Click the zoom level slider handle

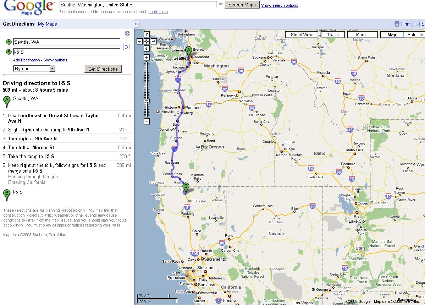pyautogui.click(x=147, y=101)
